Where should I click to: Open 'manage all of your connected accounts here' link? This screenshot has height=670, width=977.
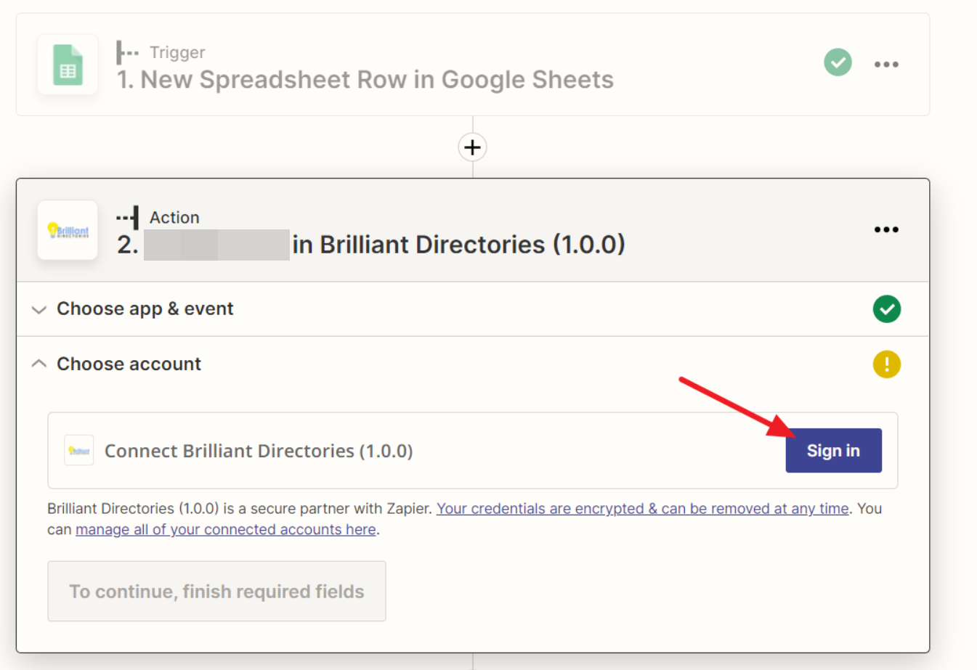click(226, 530)
